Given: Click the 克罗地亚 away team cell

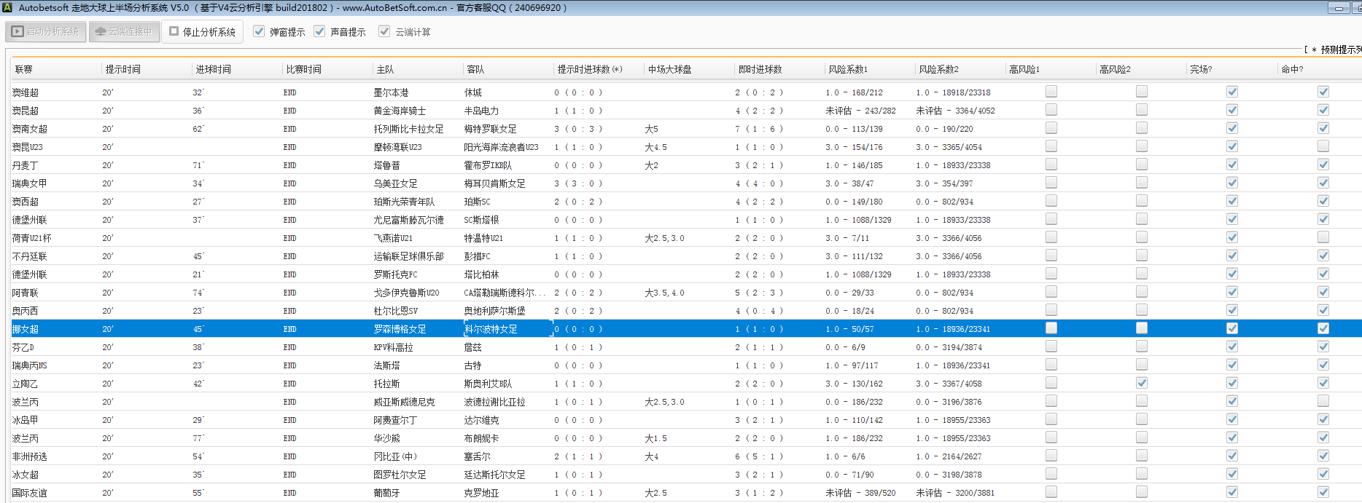Looking at the screenshot, I should [x=482, y=493].
